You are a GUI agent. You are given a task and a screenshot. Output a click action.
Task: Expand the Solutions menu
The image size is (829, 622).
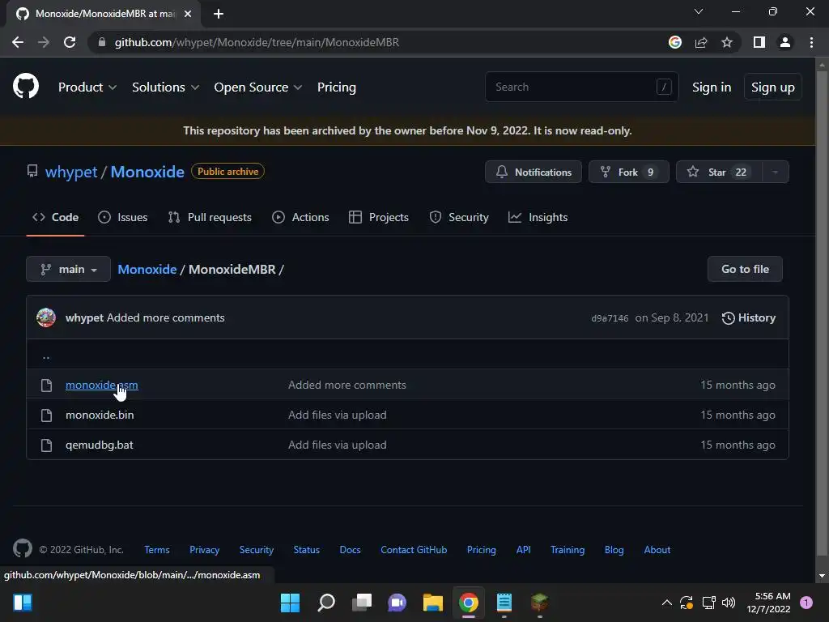[165, 87]
